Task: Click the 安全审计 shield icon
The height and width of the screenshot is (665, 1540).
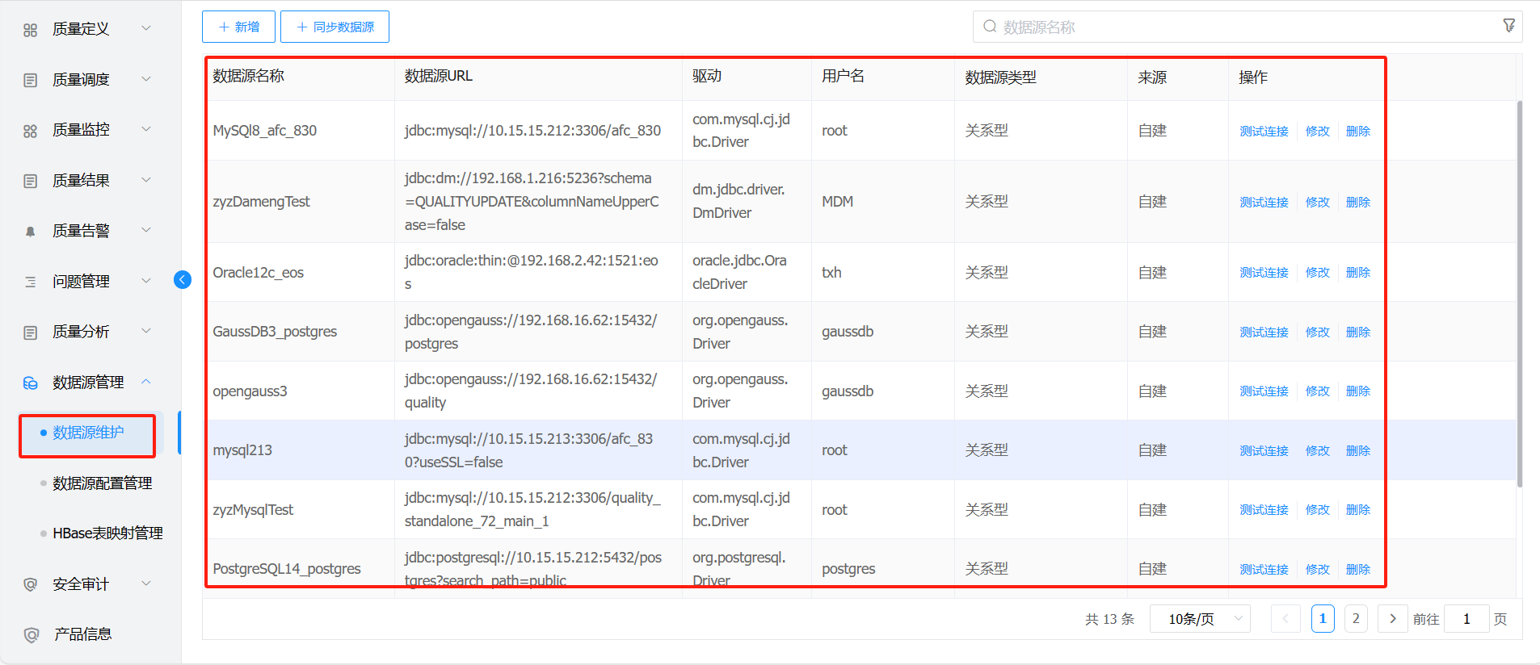Action: point(31,584)
